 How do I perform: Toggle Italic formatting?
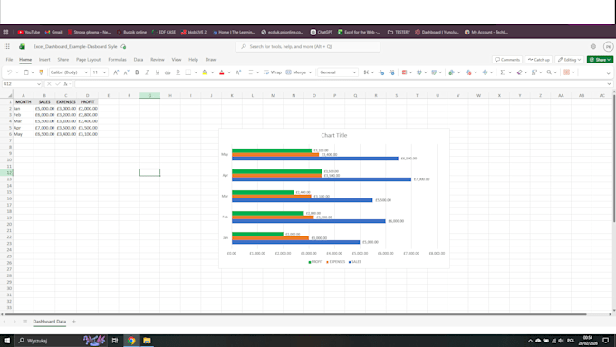(x=147, y=72)
